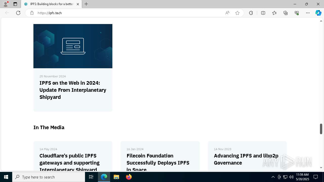Open Settings and more ellipsis menu
Viewport: 324px width, 182px height.
(308, 13)
